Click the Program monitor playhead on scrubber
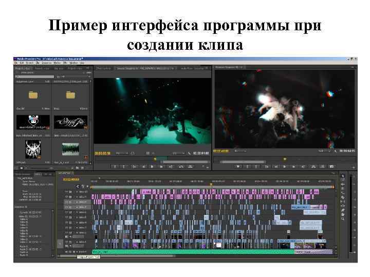The width and height of the screenshot is (370, 277). [x=285, y=159]
